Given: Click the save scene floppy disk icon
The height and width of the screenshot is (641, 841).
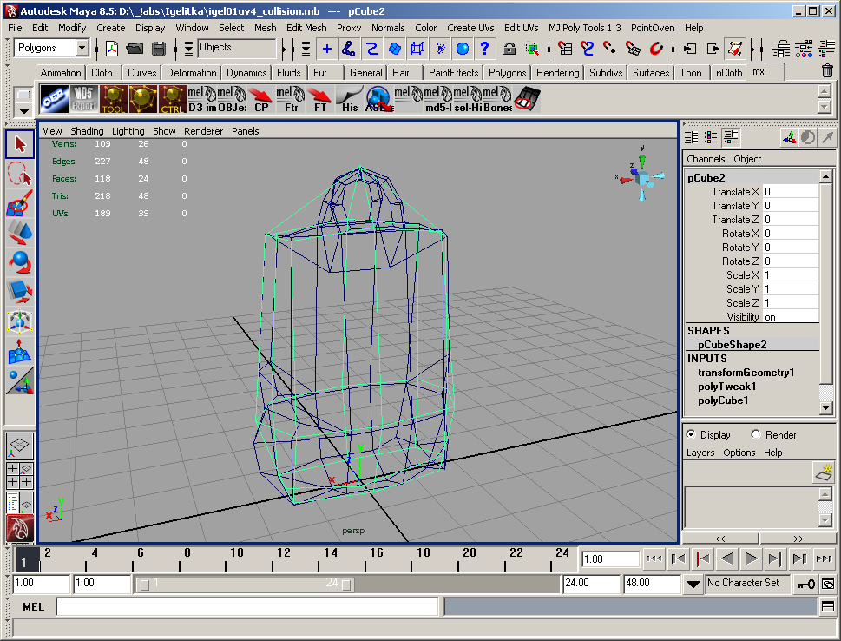Looking at the screenshot, I should [157, 49].
